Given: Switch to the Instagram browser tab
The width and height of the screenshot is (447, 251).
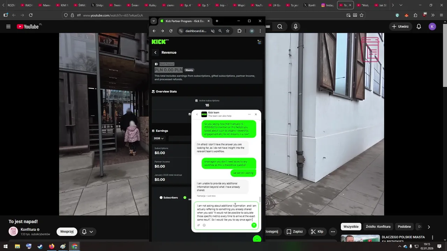Looking at the screenshot, I should pos(327,5).
